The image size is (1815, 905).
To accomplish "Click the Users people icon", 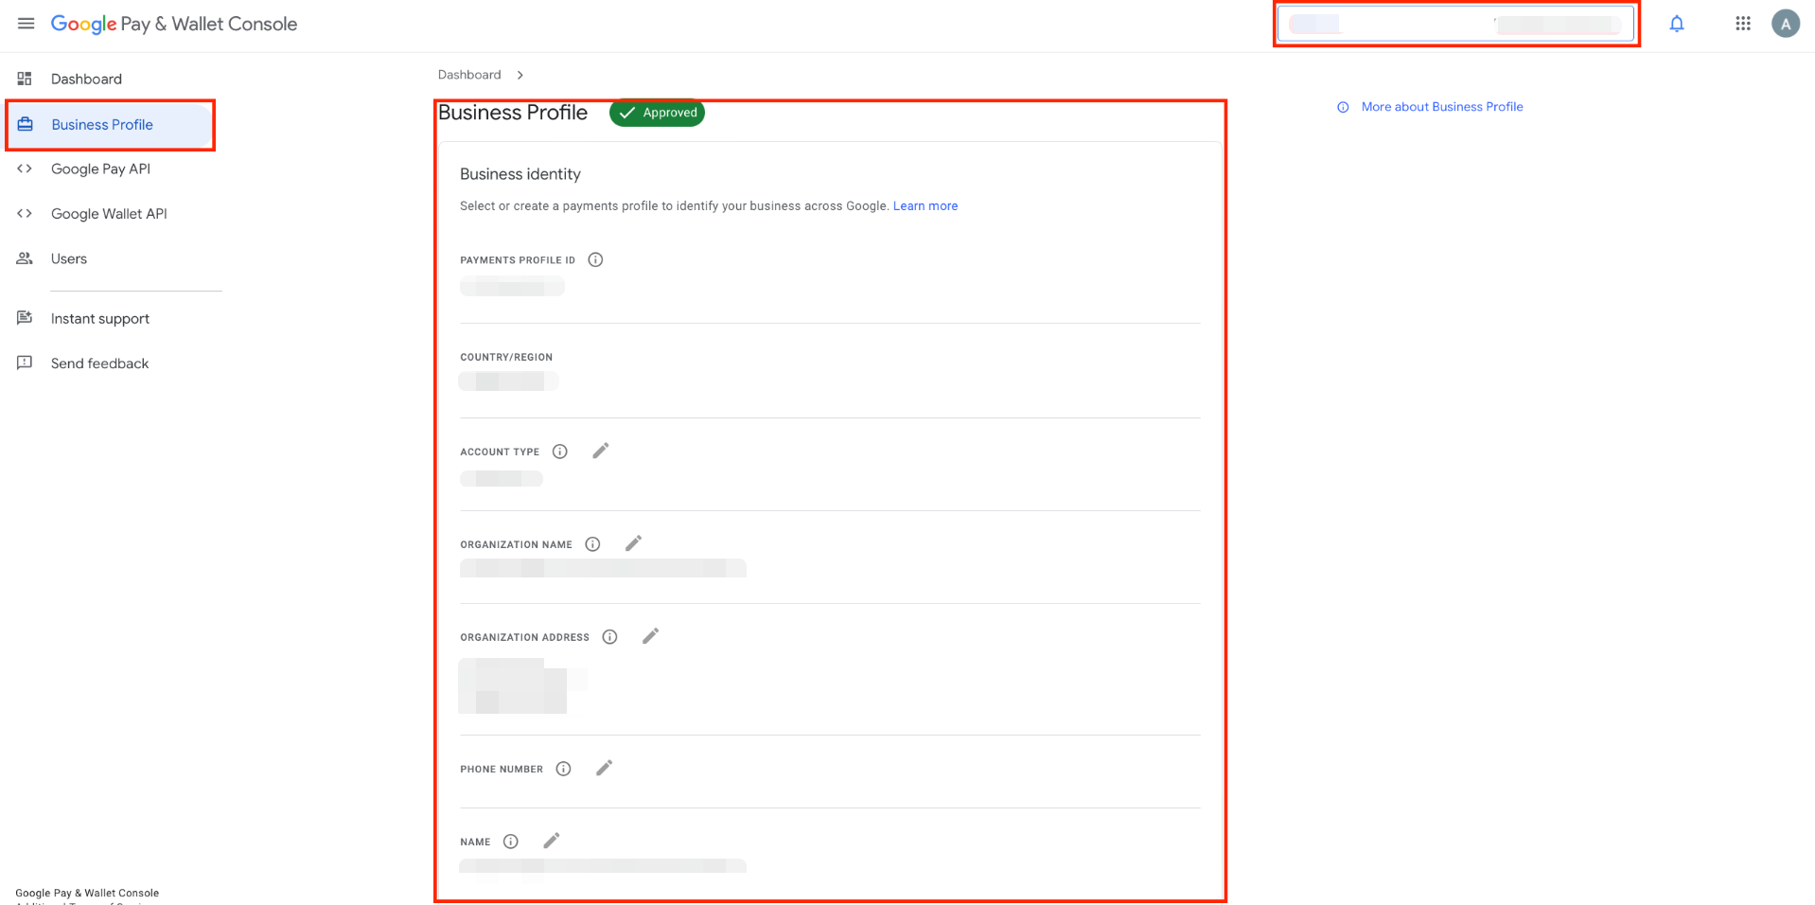I will pos(25,258).
